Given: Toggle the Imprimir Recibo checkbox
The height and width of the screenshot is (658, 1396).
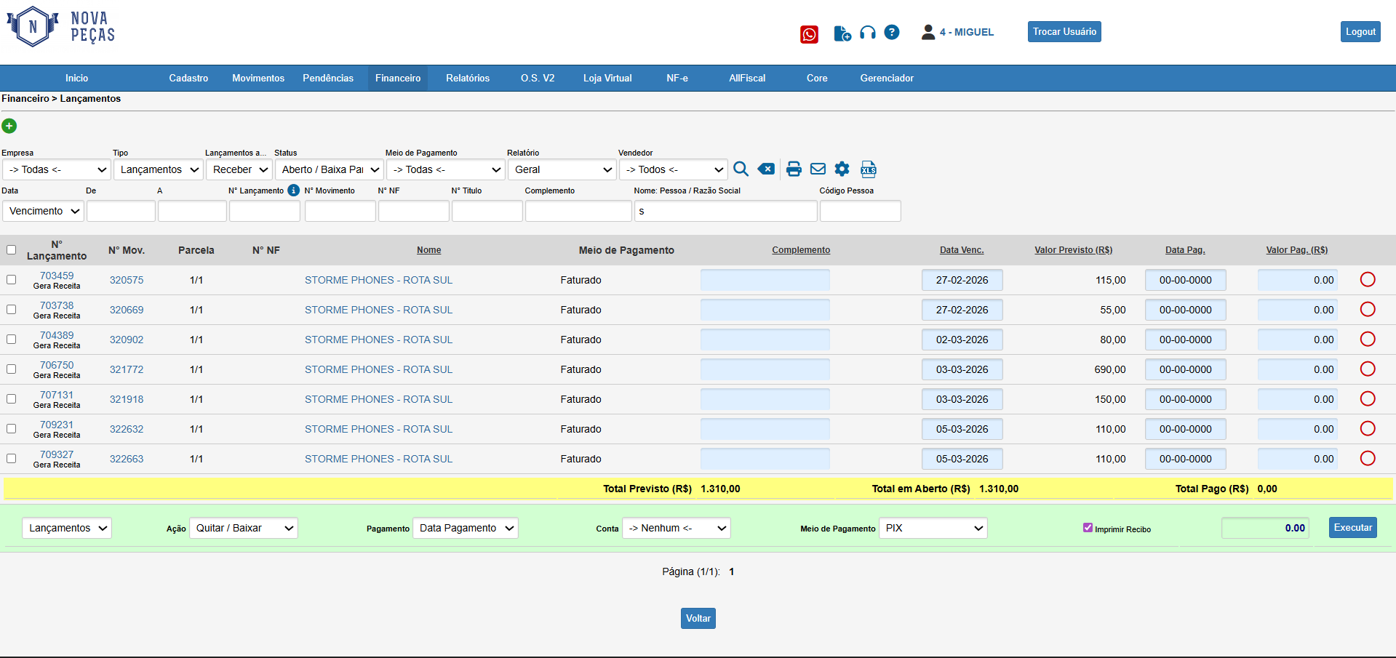Looking at the screenshot, I should 1088,528.
